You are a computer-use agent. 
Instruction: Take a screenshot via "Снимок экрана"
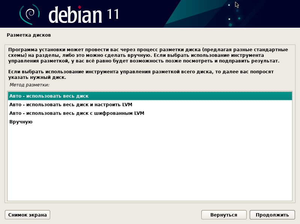pyautogui.click(x=27, y=215)
